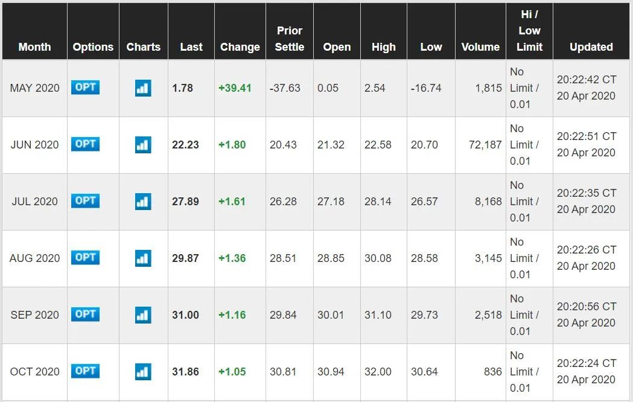Open OPT options for MAY 2020
The width and height of the screenshot is (633, 402).
(85, 88)
